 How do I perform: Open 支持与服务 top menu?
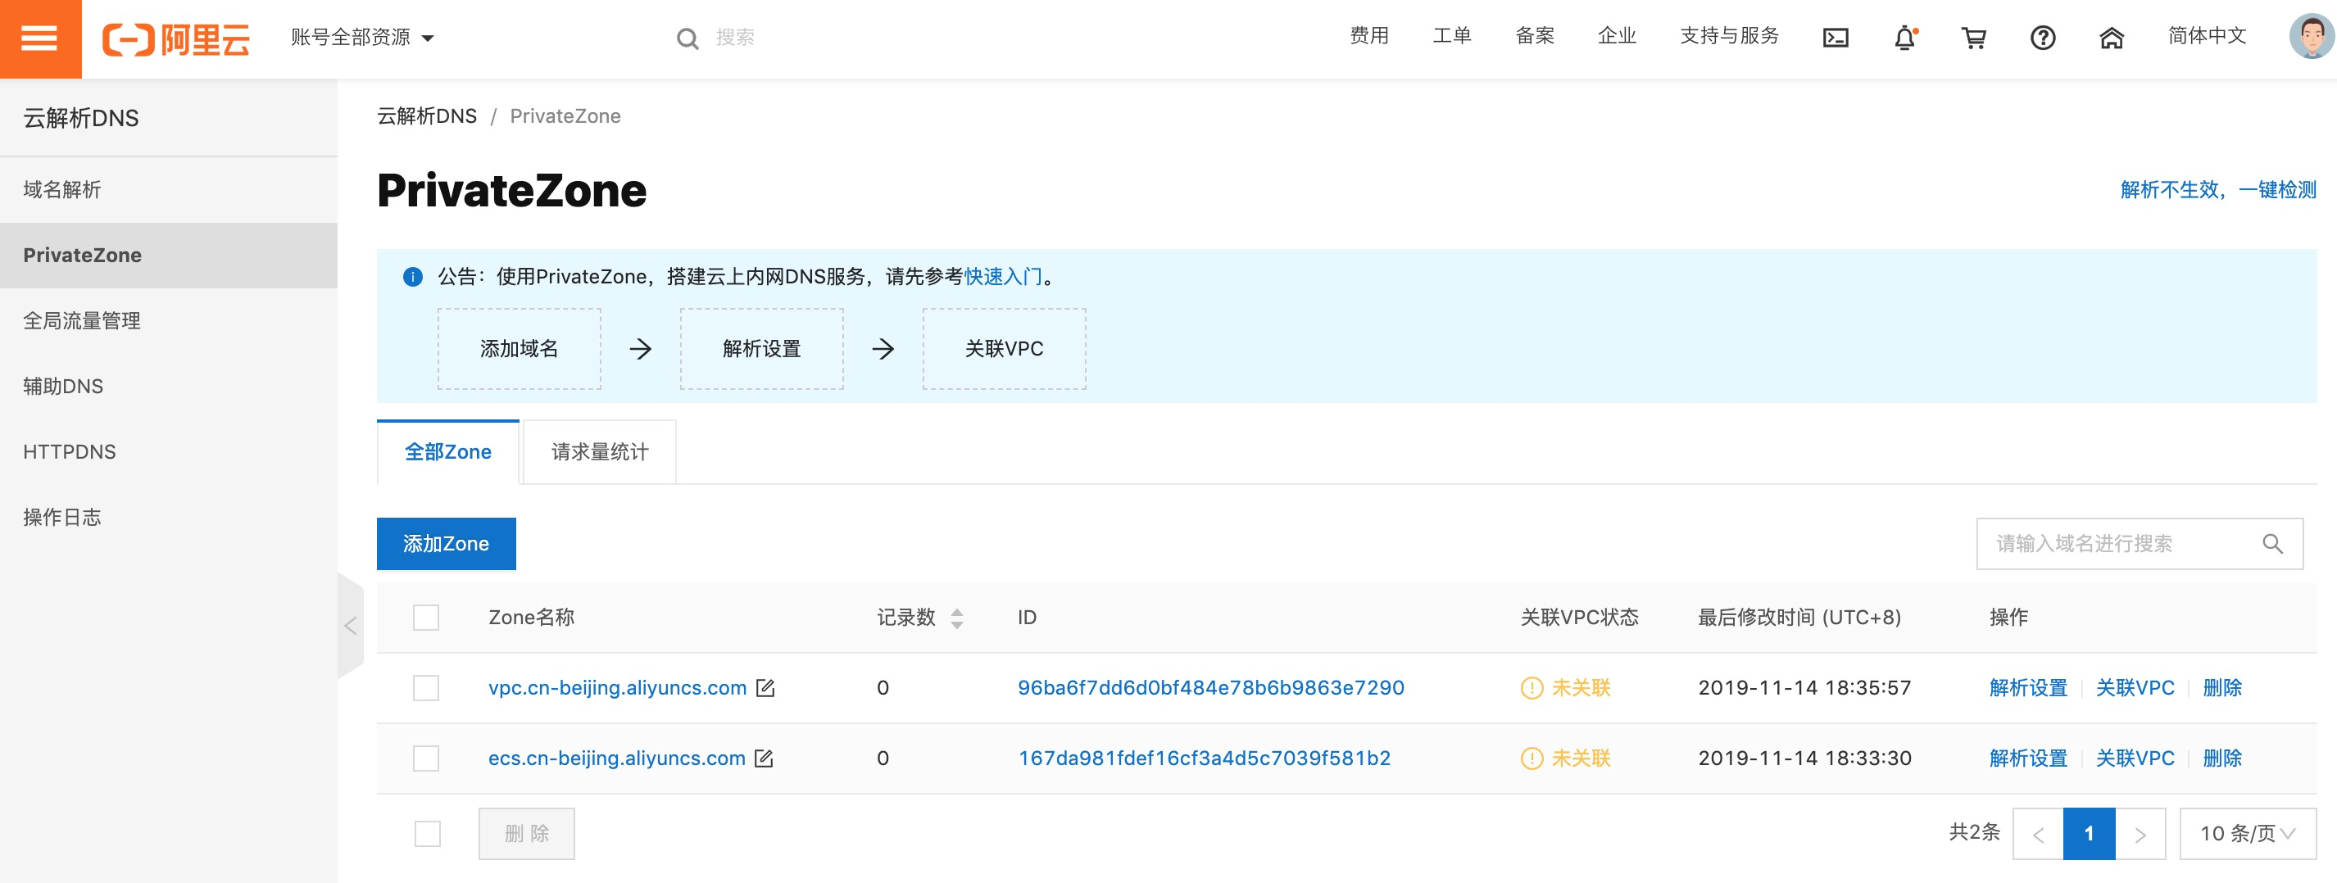(1729, 36)
